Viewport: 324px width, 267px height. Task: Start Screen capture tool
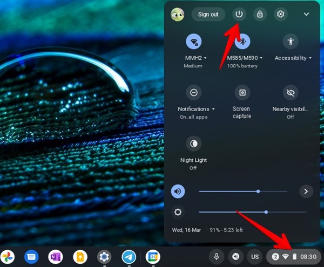[x=242, y=92]
